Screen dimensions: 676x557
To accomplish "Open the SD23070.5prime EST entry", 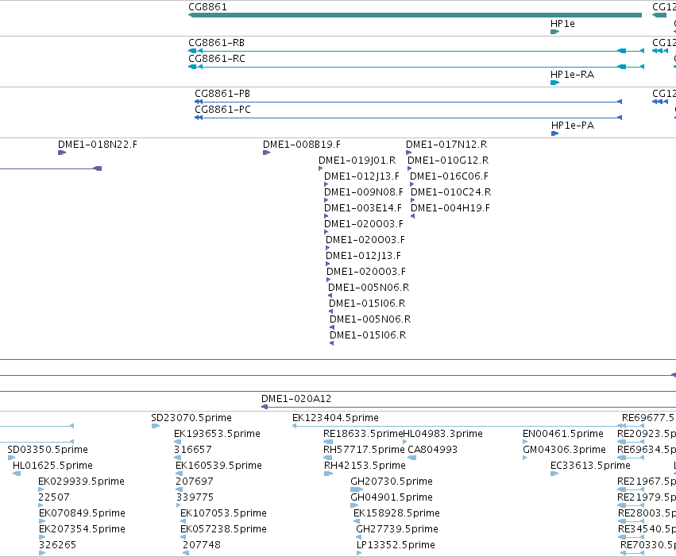I will click(x=191, y=418).
